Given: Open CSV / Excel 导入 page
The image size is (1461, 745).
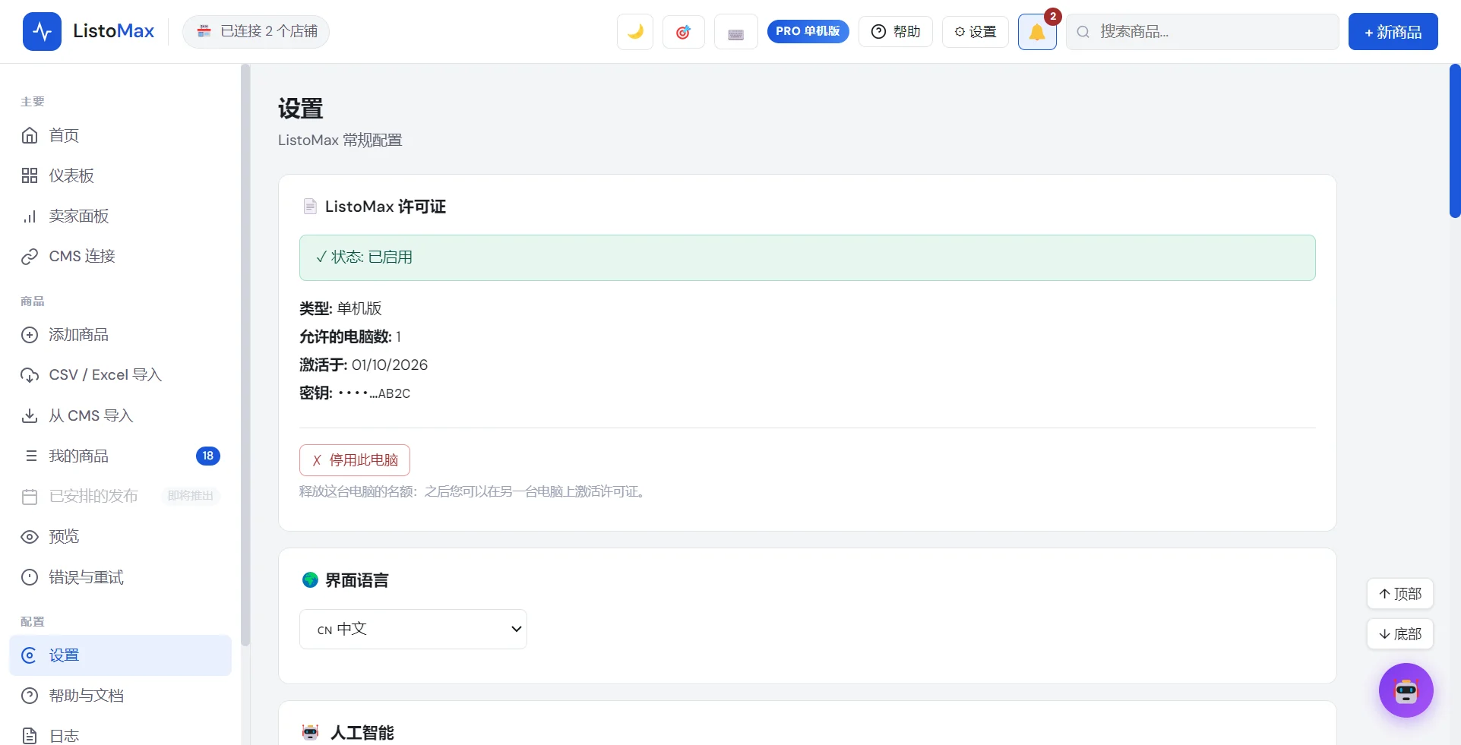Looking at the screenshot, I should 120,375.
